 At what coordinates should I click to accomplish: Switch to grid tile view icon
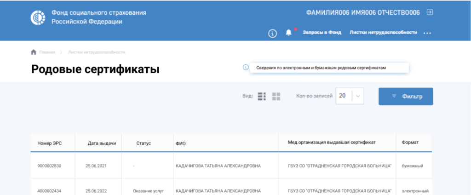tap(276, 96)
